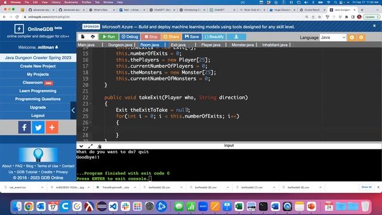Run the Java program
This screenshot has height=215, width=382.
[109, 37]
